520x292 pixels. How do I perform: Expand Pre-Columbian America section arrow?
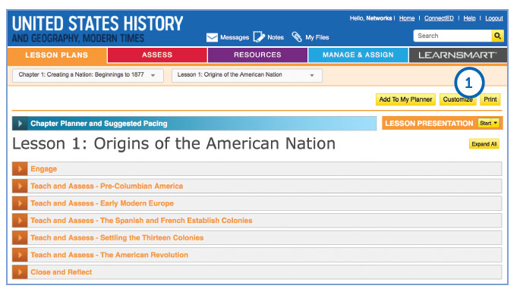coord(20,186)
